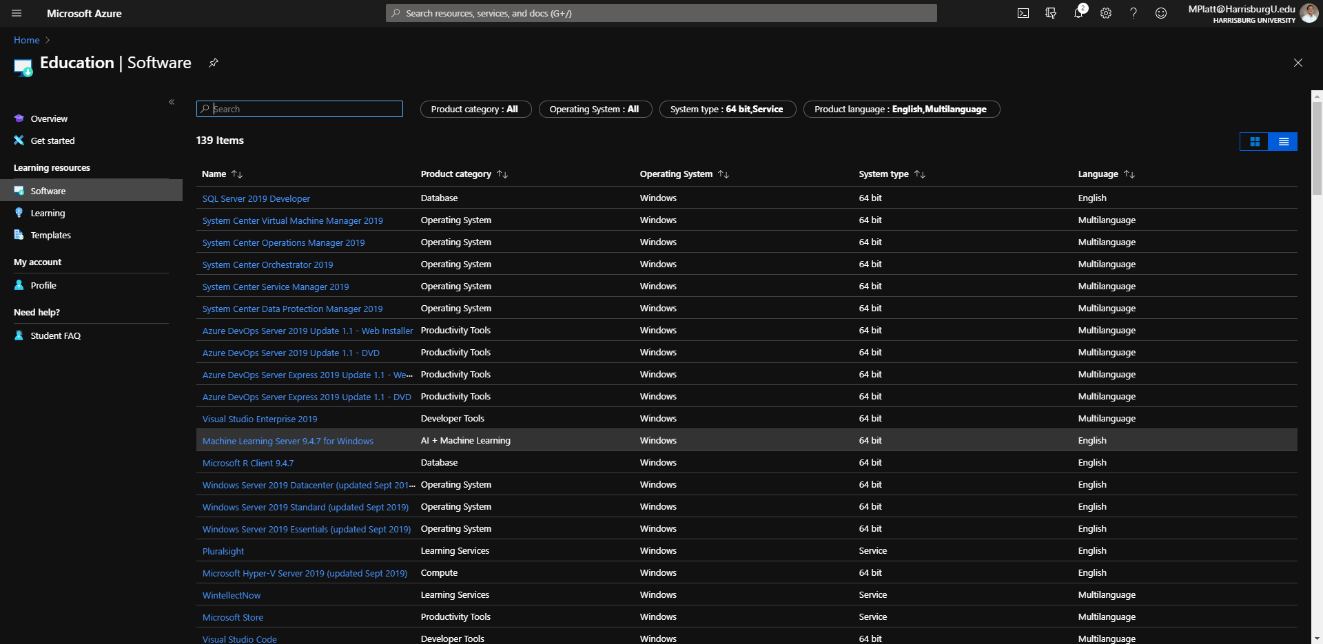Click the Get started cross icon
The height and width of the screenshot is (644, 1323).
point(19,140)
